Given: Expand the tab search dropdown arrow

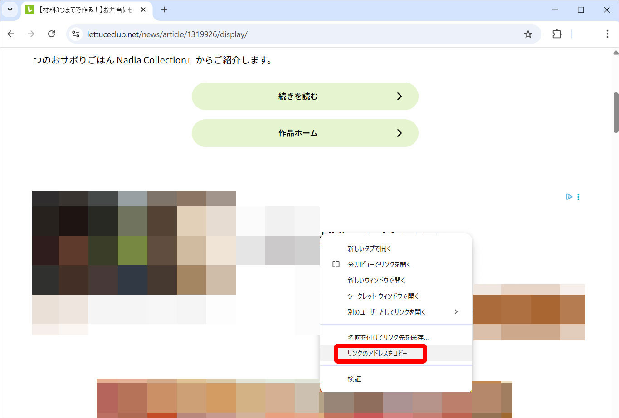Looking at the screenshot, I should (x=10, y=10).
